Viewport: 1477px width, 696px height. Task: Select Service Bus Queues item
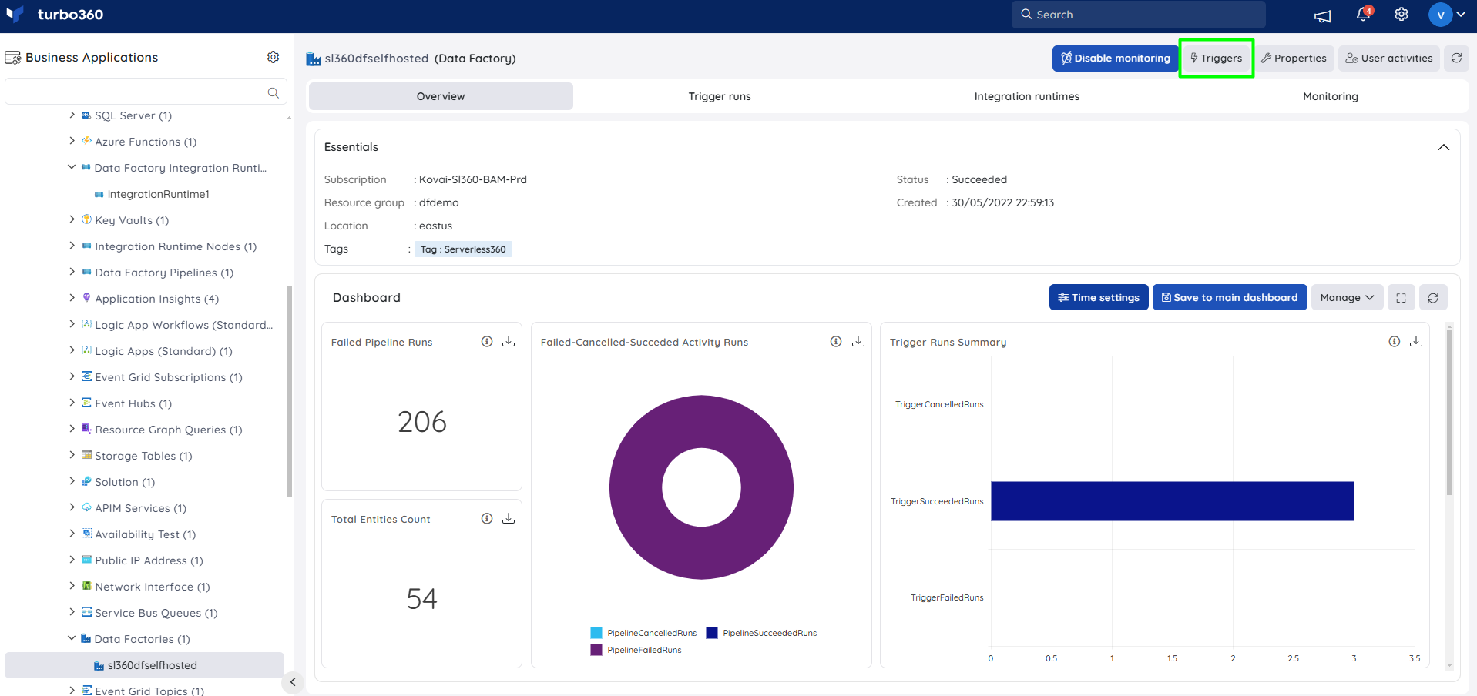[x=156, y=613]
